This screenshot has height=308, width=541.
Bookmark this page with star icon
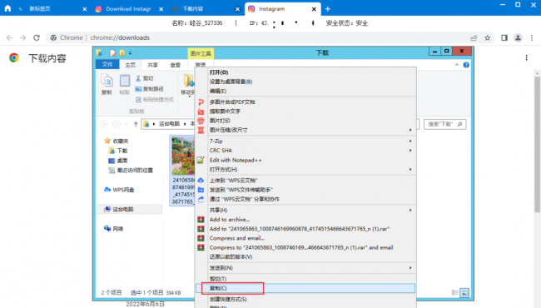pyautogui.click(x=487, y=37)
